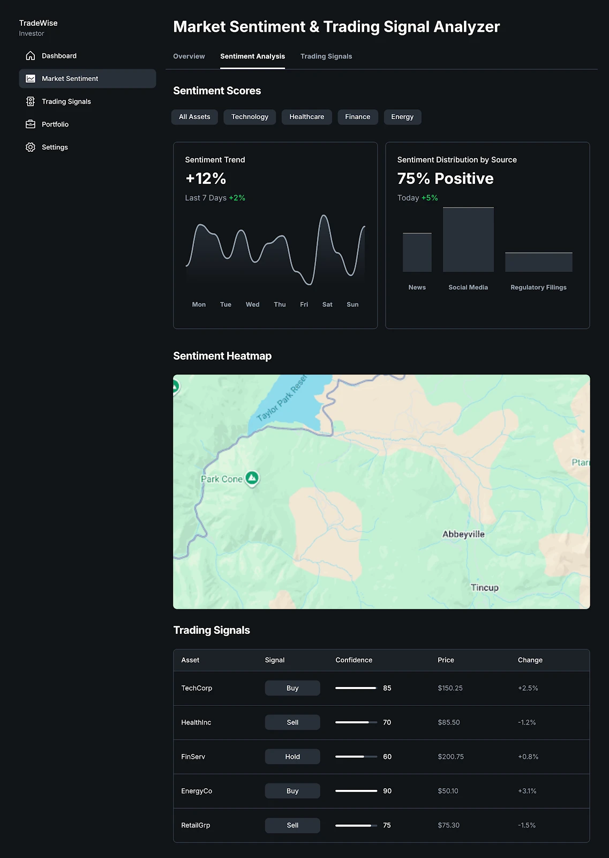Click the Sell button for RetailGrp

point(292,825)
